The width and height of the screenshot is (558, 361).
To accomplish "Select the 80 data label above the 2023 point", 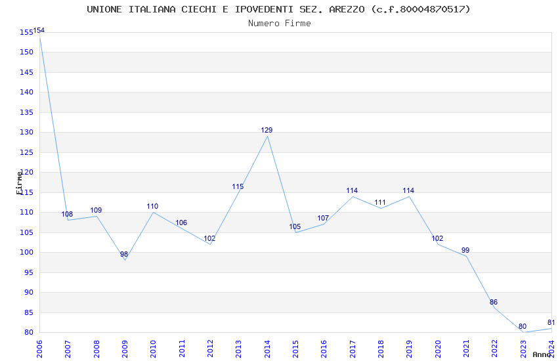I will pos(523,326).
